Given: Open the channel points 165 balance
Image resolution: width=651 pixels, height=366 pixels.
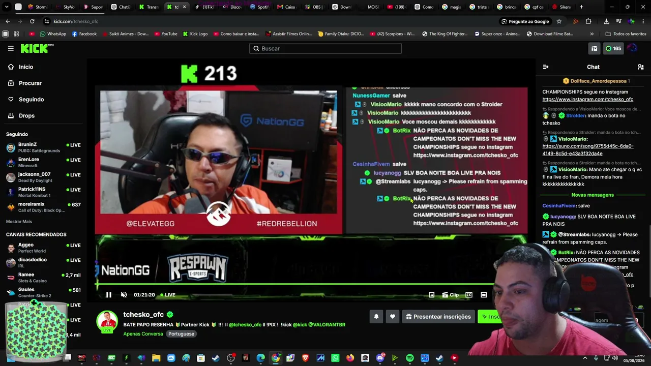Looking at the screenshot, I should 613,49.
